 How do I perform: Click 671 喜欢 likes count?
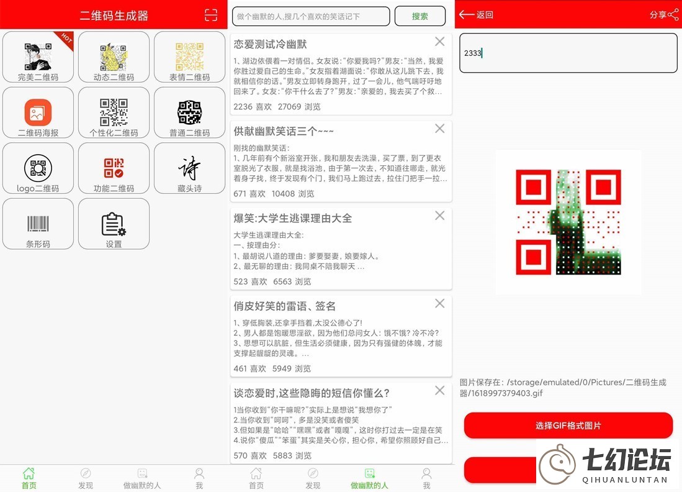click(x=249, y=194)
